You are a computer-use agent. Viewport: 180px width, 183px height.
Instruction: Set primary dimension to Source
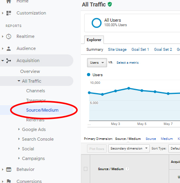(151, 139)
